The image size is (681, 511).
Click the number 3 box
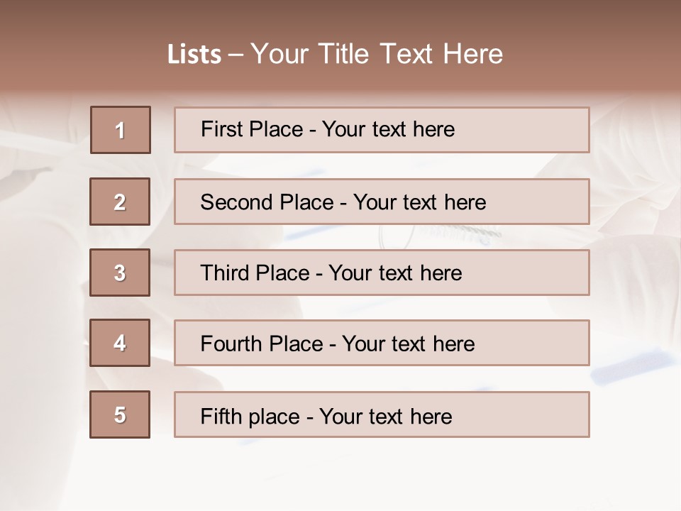(x=120, y=273)
